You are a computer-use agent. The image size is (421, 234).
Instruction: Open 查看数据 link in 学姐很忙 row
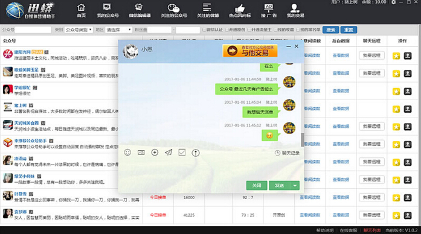(341, 91)
